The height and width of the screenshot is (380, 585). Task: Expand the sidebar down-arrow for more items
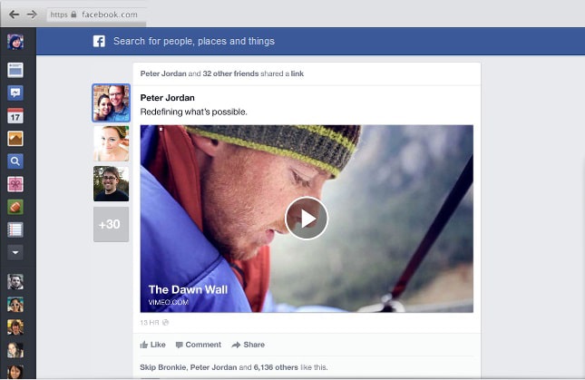15,252
